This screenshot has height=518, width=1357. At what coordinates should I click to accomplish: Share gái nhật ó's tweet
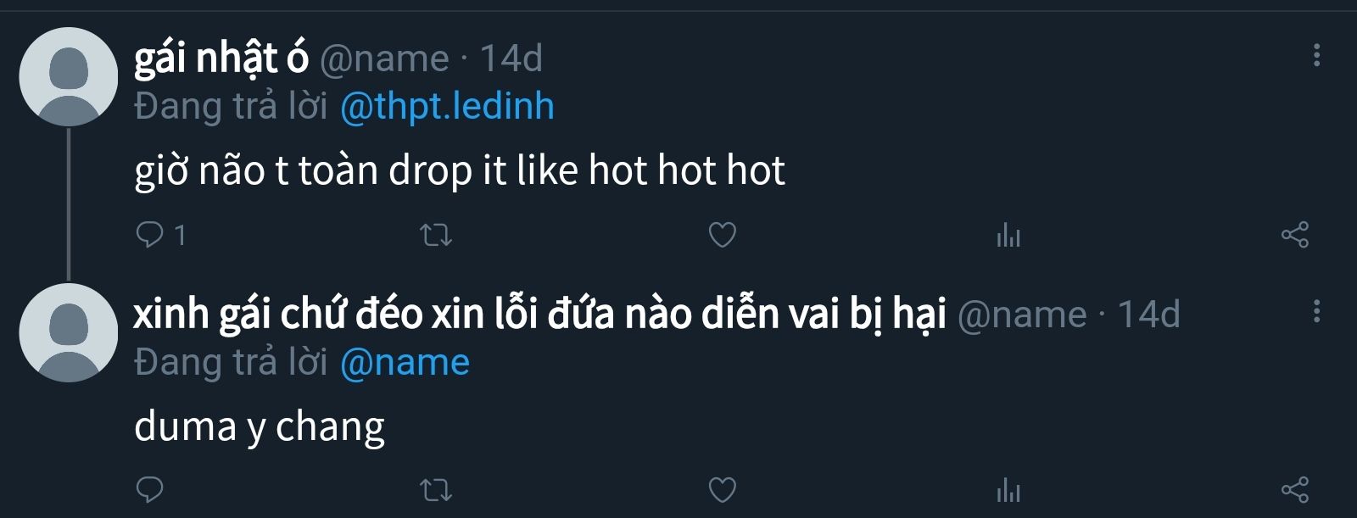click(1294, 235)
